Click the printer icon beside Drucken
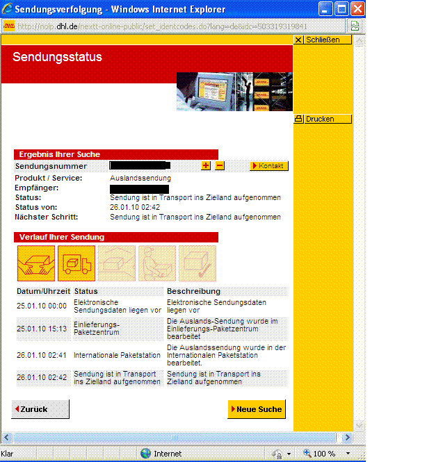 [298, 119]
